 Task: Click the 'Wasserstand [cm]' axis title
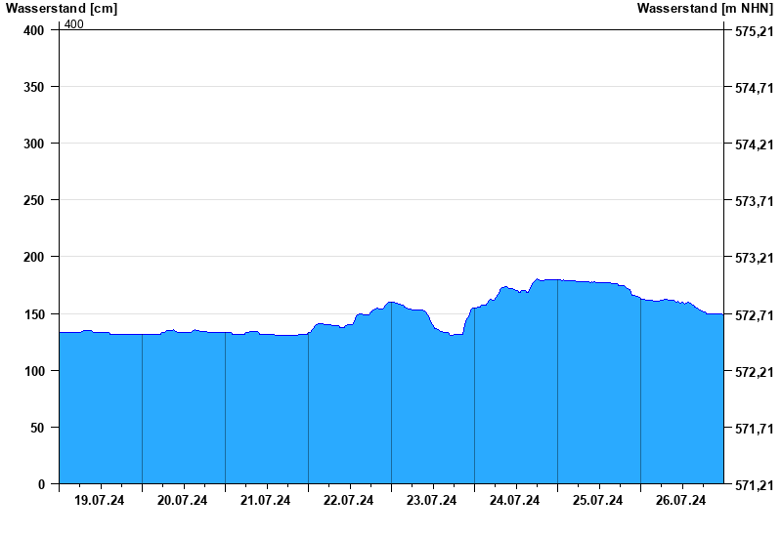pyautogui.click(x=62, y=9)
